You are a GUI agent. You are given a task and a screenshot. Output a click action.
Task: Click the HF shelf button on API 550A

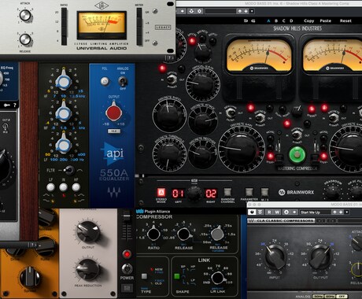[76, 187]
